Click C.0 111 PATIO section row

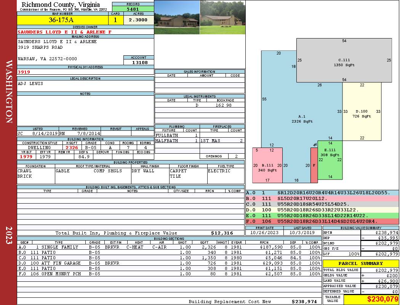169,258
